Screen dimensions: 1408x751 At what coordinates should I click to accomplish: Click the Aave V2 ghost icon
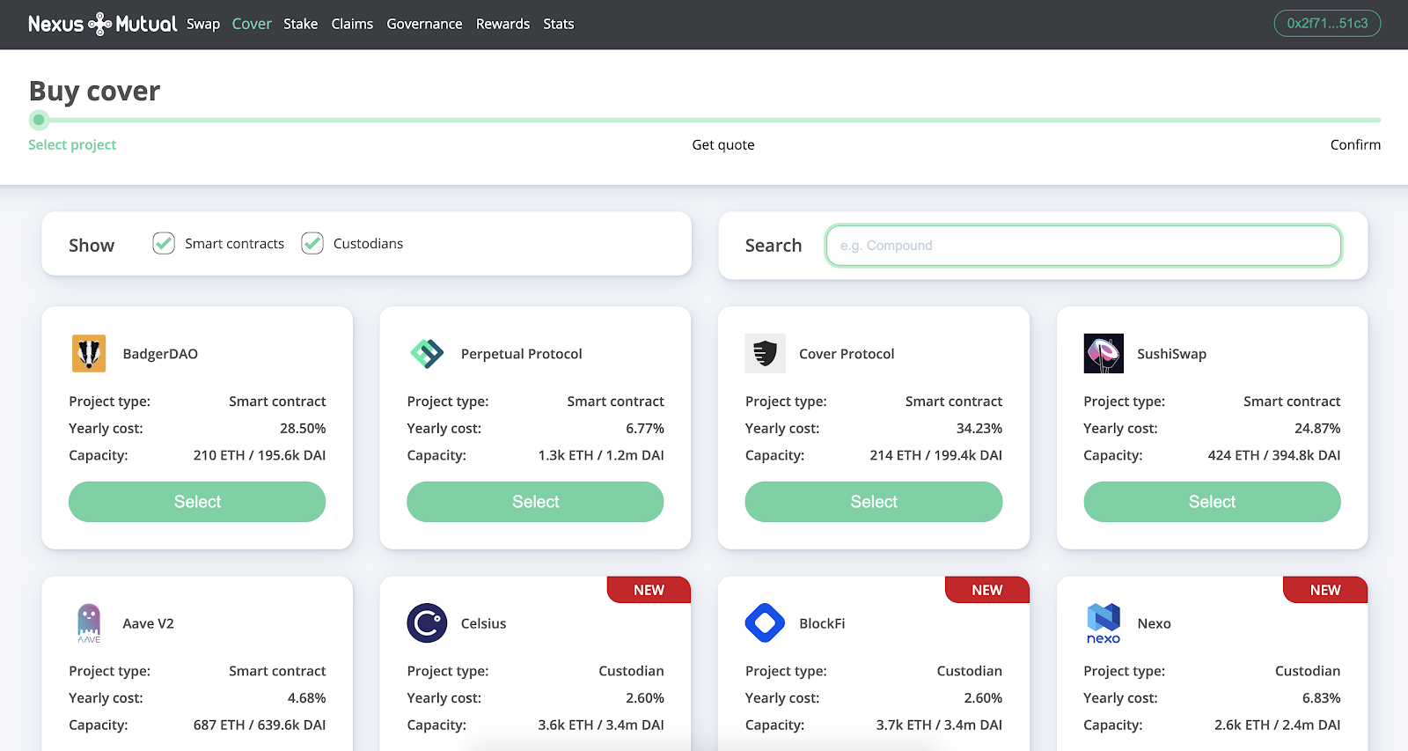point(89,622)
